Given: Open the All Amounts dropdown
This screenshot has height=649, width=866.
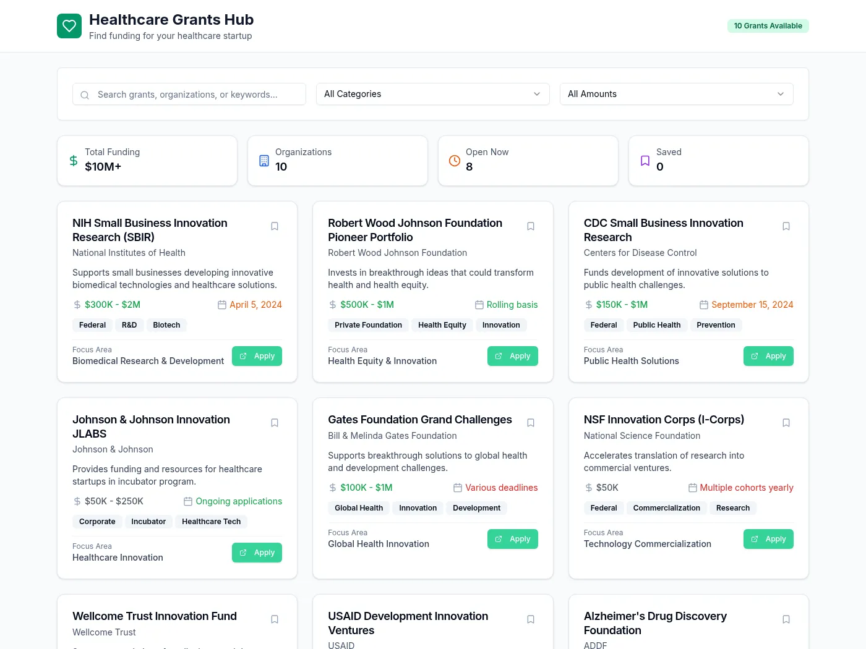Looking at the screenshot, I should point(677,94).
